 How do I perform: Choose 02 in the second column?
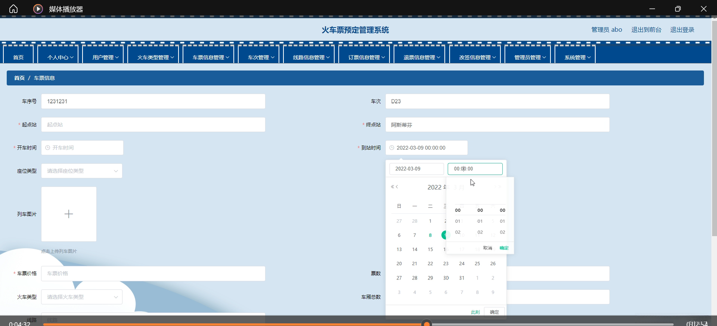tap(503, 232)
